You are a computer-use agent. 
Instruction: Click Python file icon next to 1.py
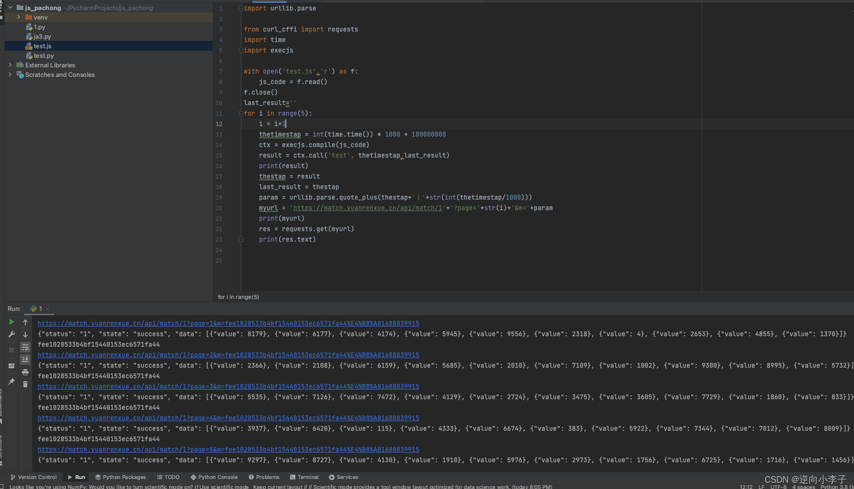(x=29, y=27)
